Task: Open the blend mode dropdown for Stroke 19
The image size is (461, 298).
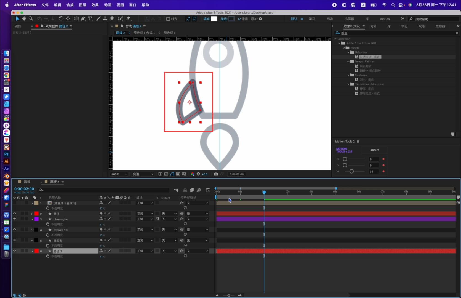Action: [x=144, y=230]
